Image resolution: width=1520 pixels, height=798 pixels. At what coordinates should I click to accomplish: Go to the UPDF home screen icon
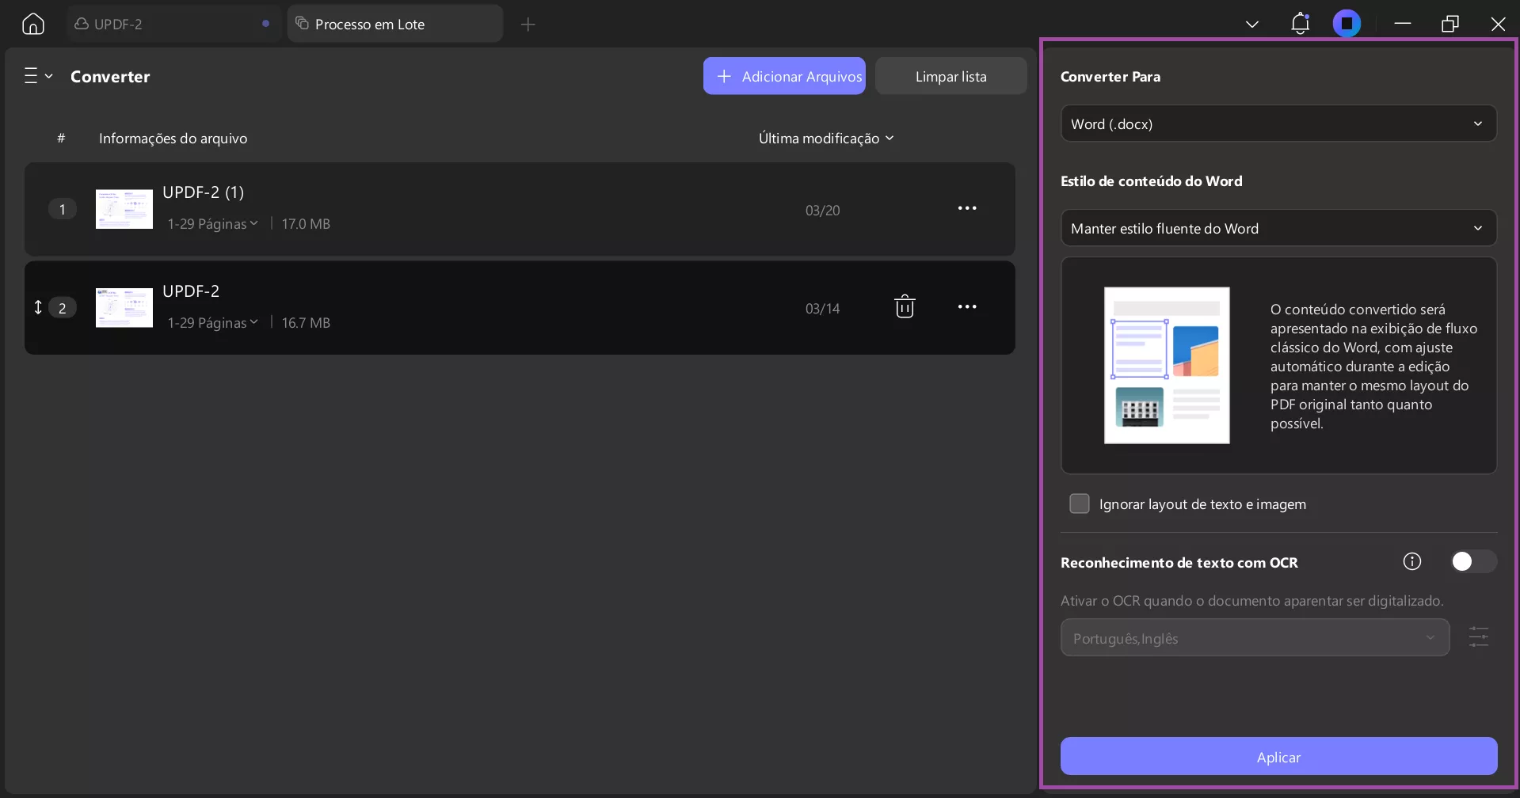coord(33,24)
